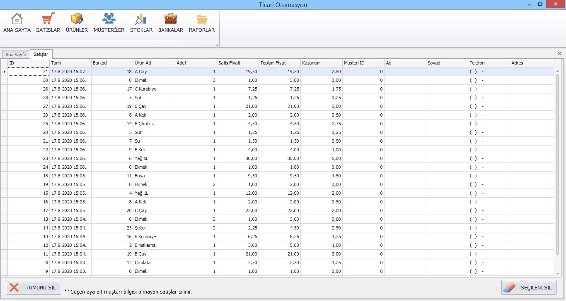
Task: Click the 30,00 Satis Fiyati cell
Action: 237,158
